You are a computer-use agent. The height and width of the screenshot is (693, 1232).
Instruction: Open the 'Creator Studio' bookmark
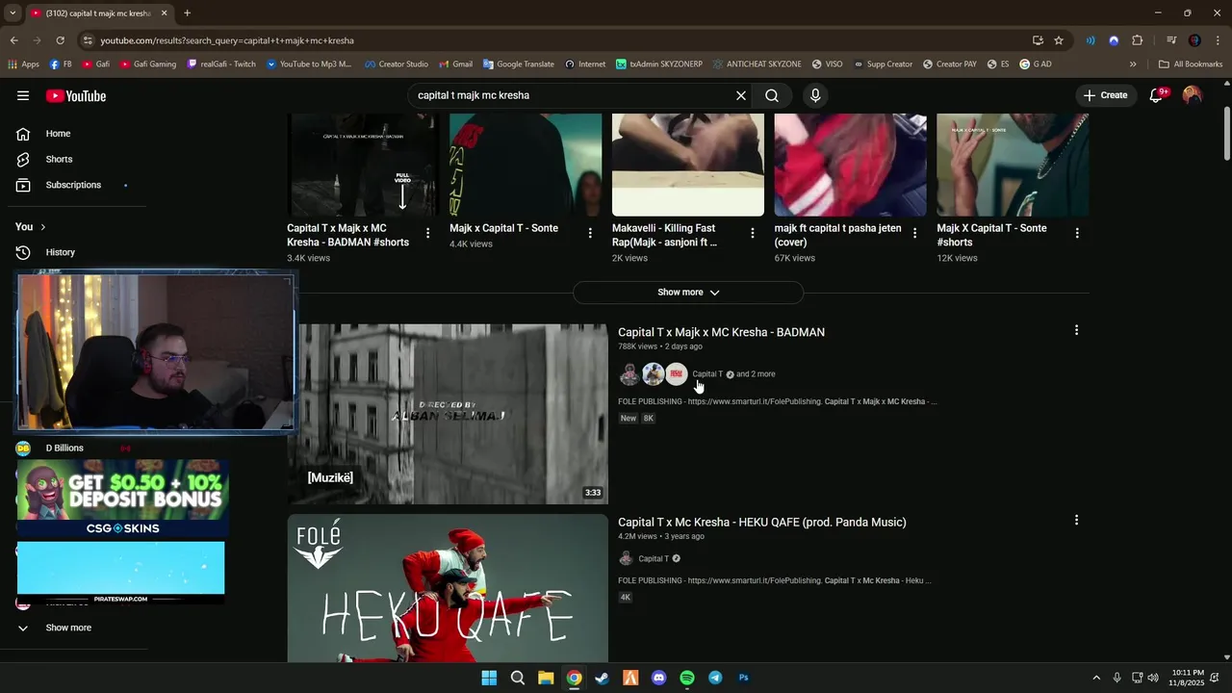397,64
